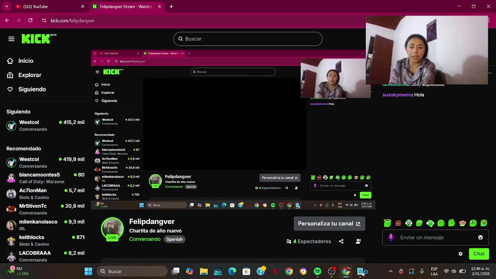
Task: Insert the angel halo green emote
Action: (387, 223)
